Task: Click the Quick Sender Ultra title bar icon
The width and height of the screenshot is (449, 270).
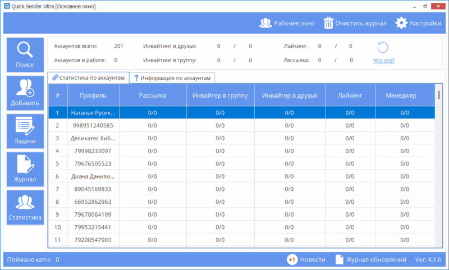Action: point(7,6)
